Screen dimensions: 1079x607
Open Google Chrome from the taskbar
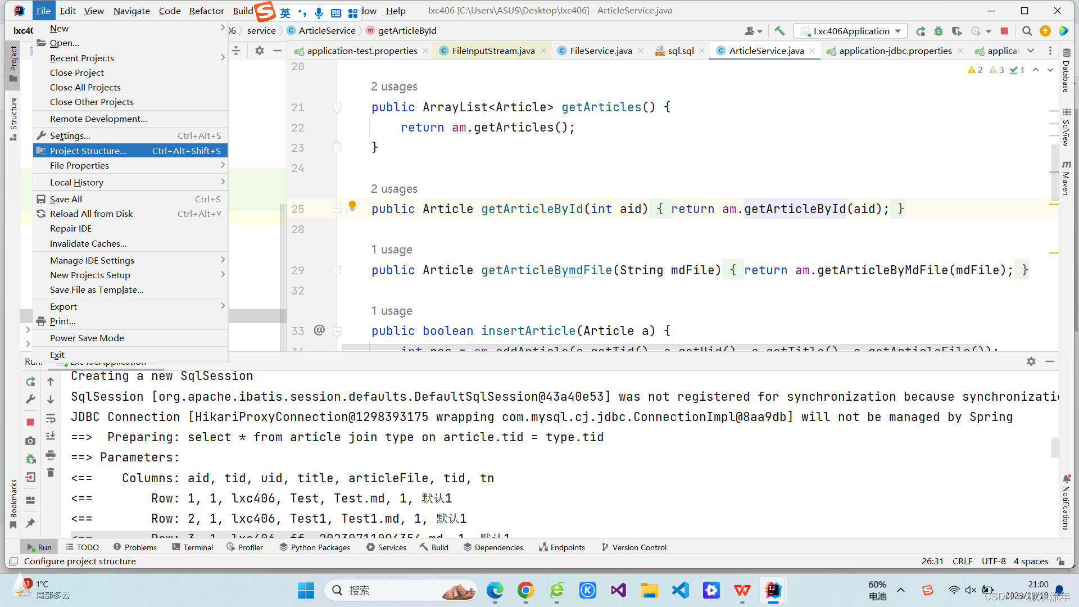pyautogui.click(x=525, y=590)
